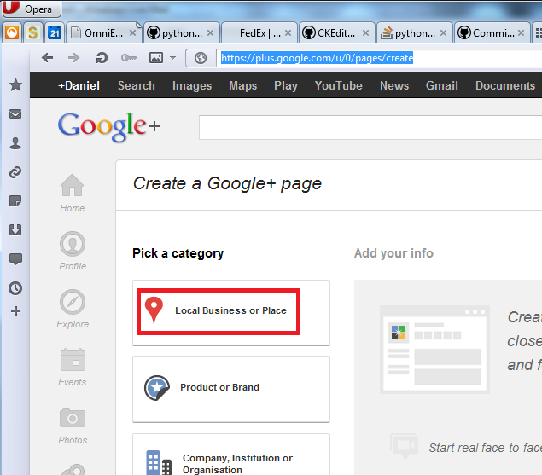Viewport: 542px width, 475px height.
Task: Click the Google+ logo
Action: pyautogui.click(x=109, y=127)
